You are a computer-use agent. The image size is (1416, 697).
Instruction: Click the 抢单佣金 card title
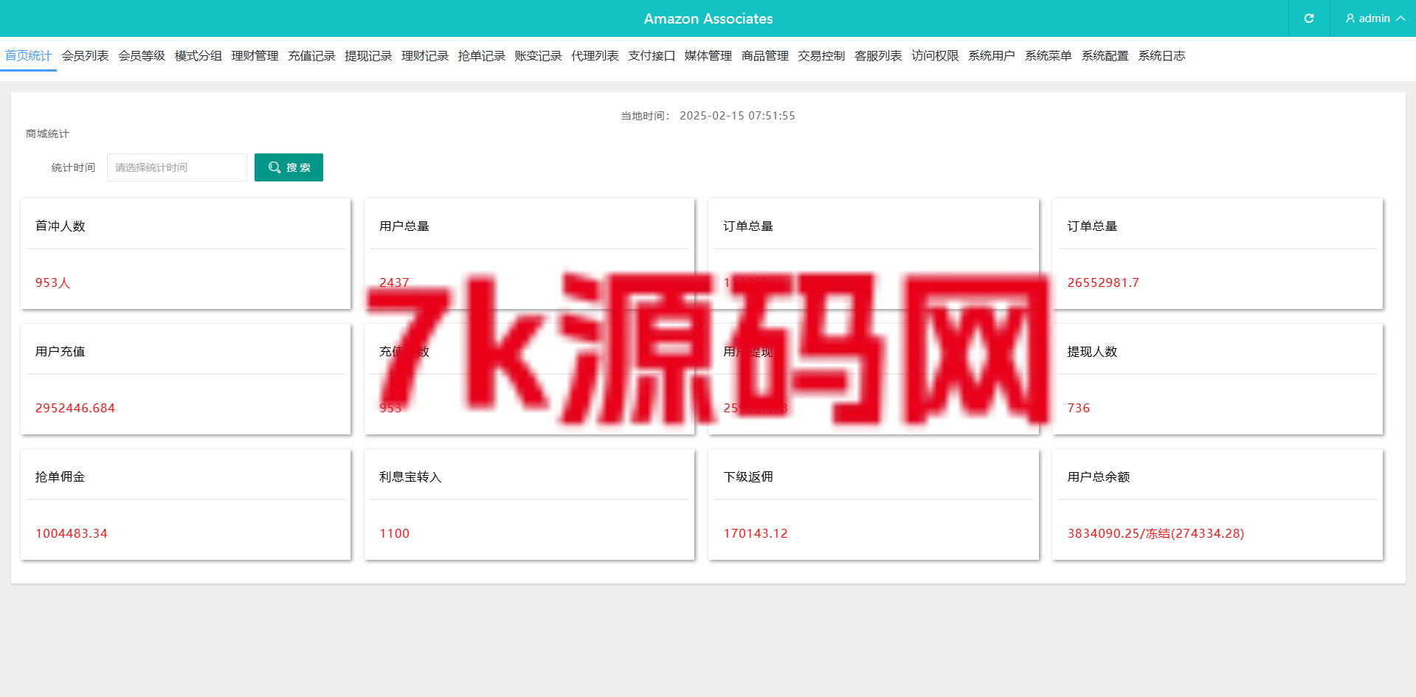coord(61,477)
